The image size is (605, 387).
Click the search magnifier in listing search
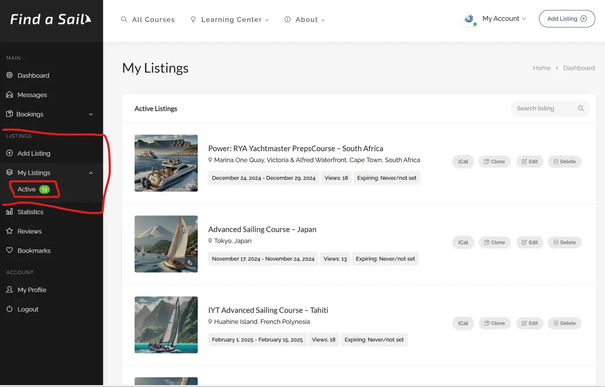(x=581, y=108)
